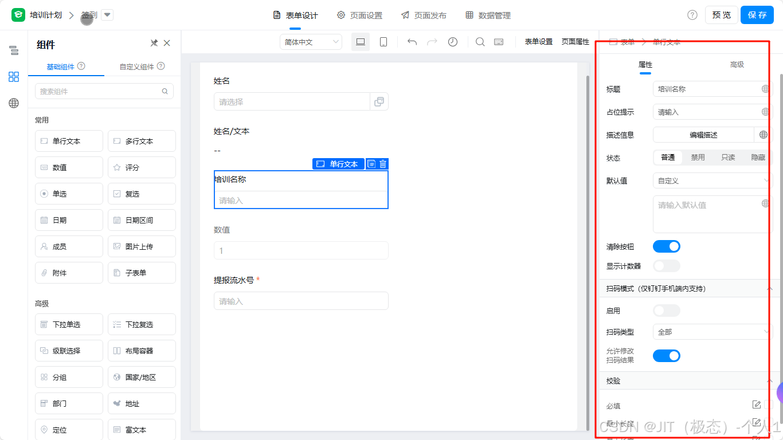Viewport: 783px width, 440px height.
Task: Click the redo arrow
Action: pos(432,42)
